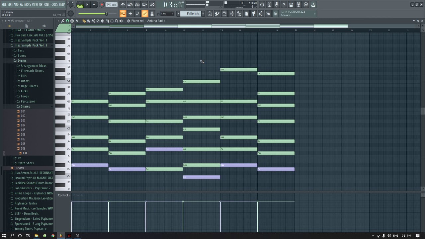This screenshot has width=425, height=239.
Task: Open the piano roll stamp menu
Action: tap(72, 21)
